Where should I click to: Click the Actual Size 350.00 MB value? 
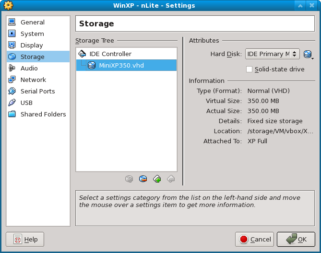click(263, 111)
